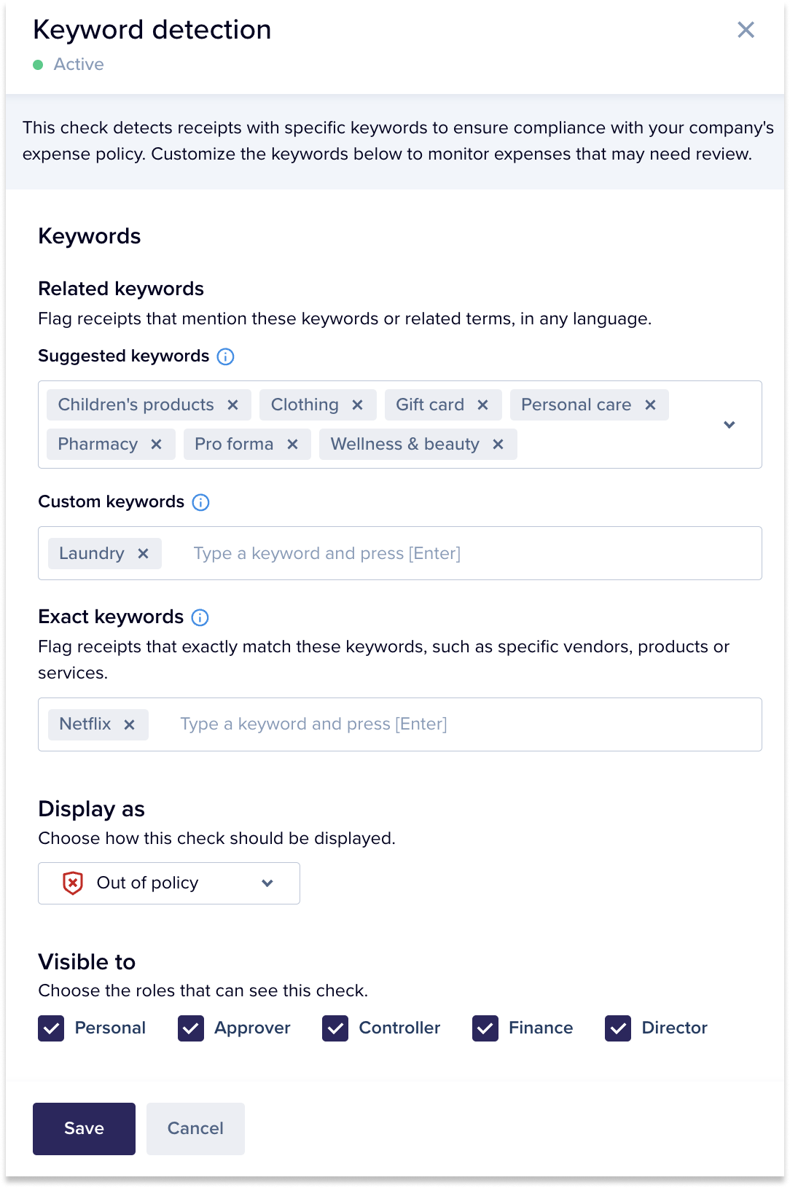Toggle the Approver visibility checkbox

click(x=191, y=1028)
